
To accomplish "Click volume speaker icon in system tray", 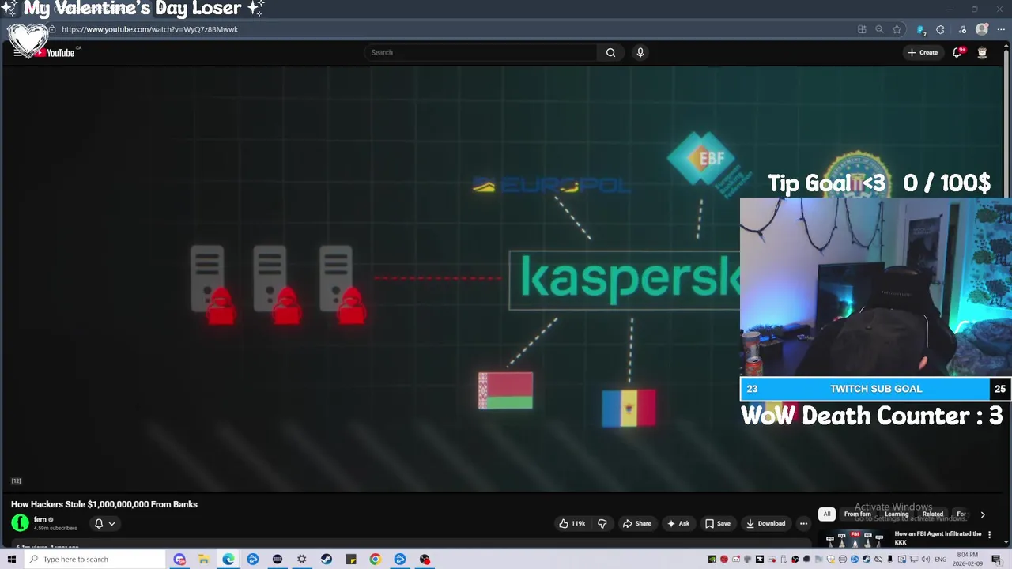I will tap(927, 560).
